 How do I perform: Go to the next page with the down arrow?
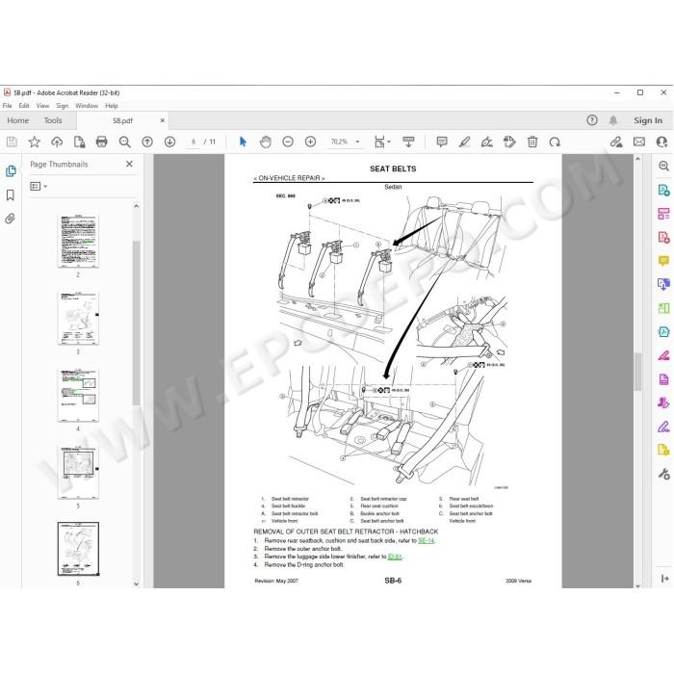[169, 142]
